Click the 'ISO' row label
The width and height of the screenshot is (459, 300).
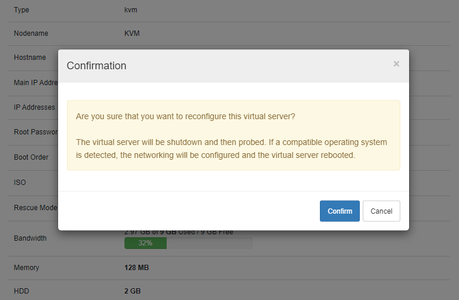[20, 183]
